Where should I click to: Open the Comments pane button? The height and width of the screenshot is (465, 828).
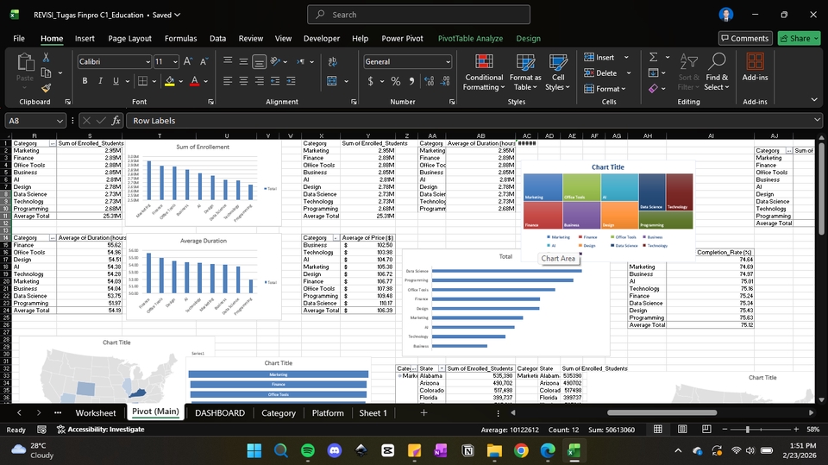(744, 38)
